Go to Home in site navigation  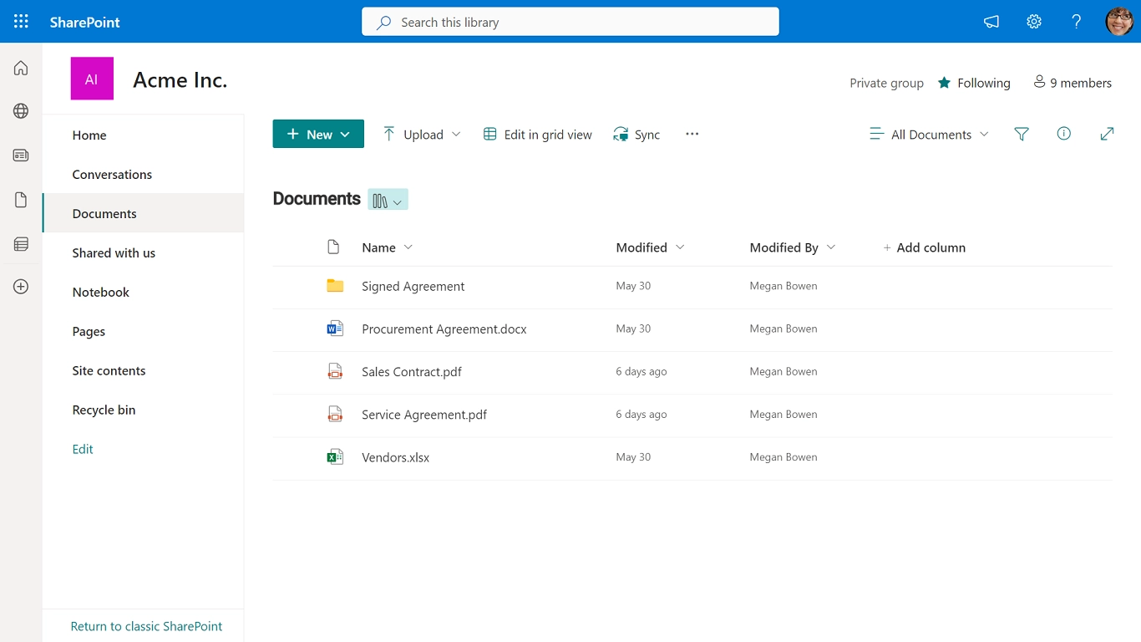pos(89,135)
